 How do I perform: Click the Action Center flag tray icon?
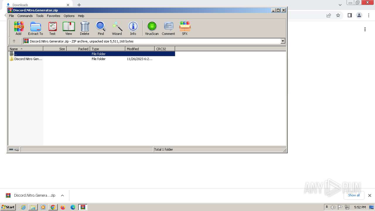[340, 207]
